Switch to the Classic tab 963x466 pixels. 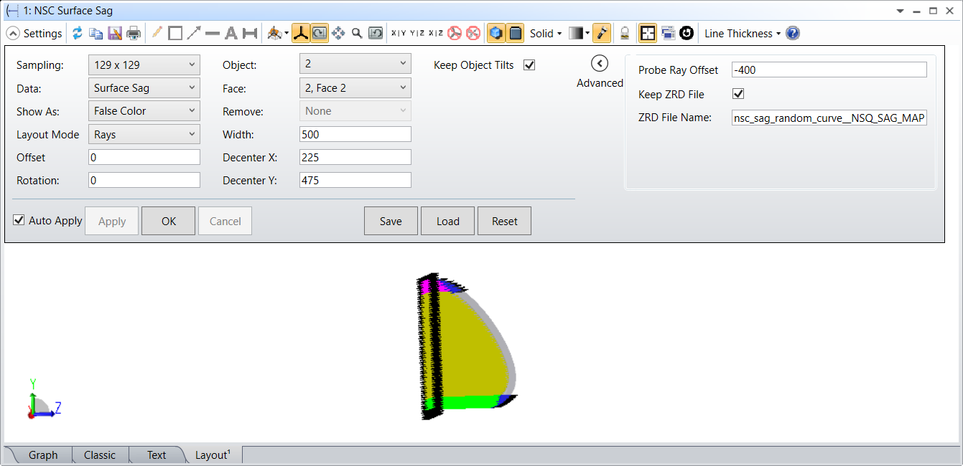coord(100,455)
